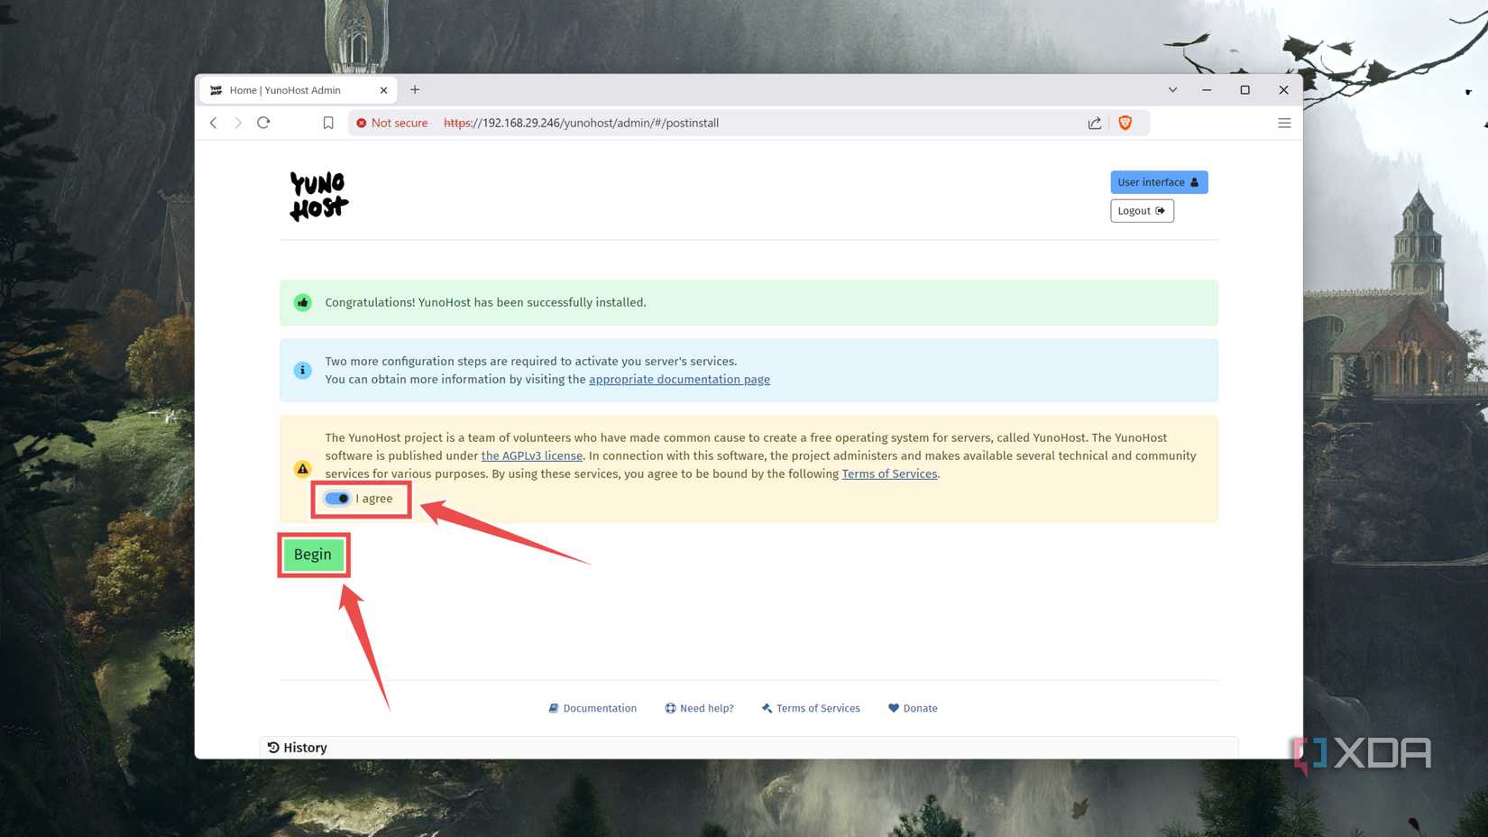Click the Donate heart icon in footer
Viewport: 1488px width, 837px height.
pos(893,708)
